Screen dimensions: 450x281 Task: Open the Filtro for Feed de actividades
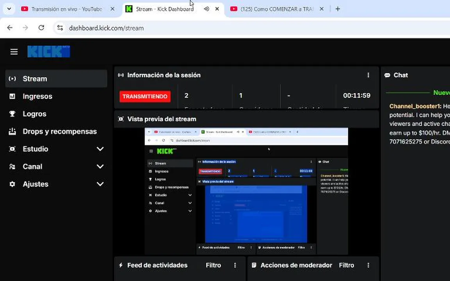click(213, 265)
